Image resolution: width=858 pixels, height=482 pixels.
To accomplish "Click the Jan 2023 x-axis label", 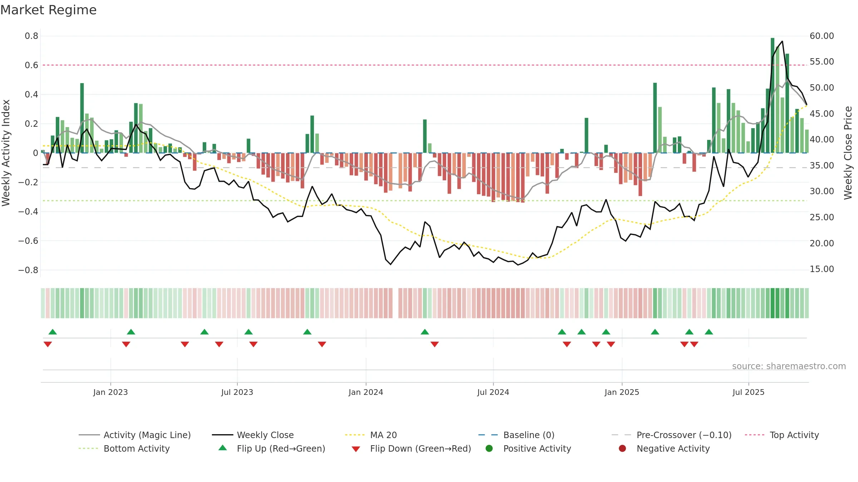I will pyautogui.click(x=110, y=392).
